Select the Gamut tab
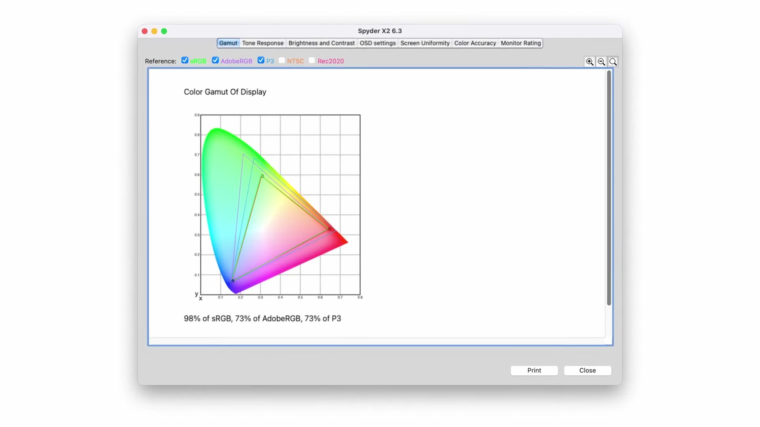Image resolution: width=760 pixels, height=427 pixels. tap(228, 43)
